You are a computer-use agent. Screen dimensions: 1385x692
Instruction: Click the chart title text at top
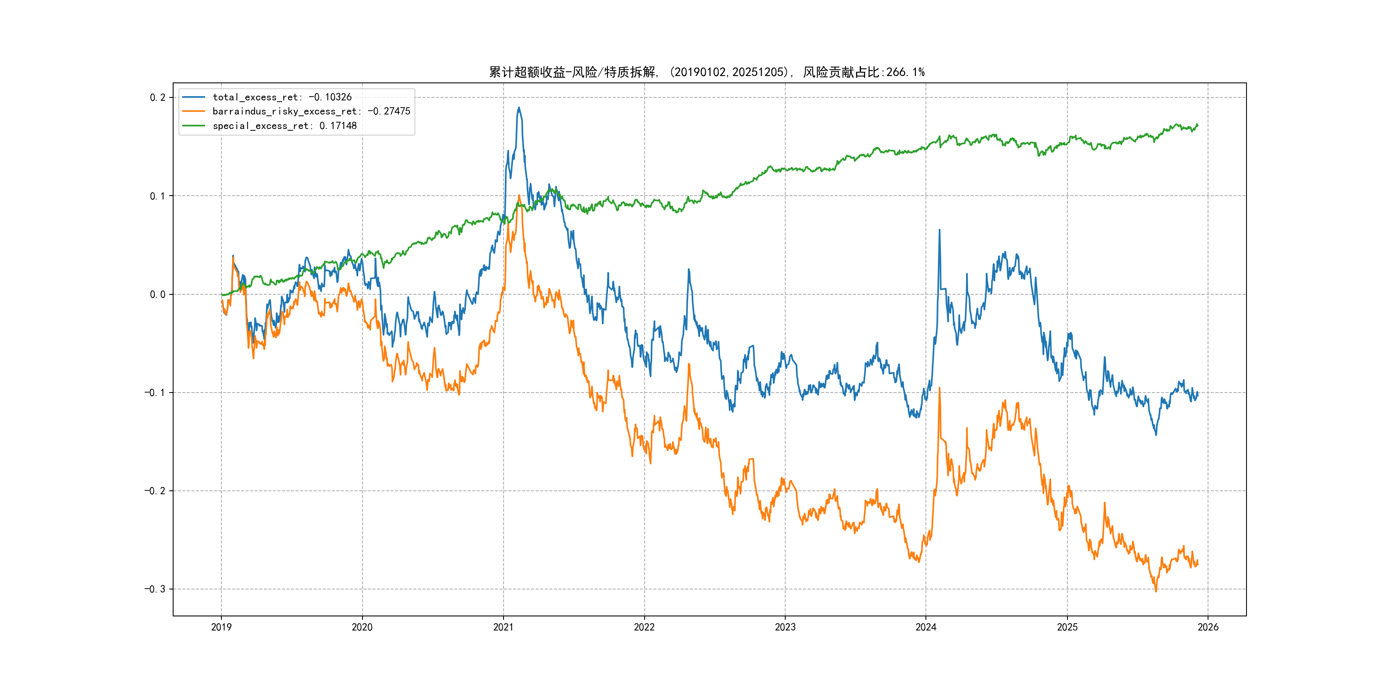coord(707,72)
